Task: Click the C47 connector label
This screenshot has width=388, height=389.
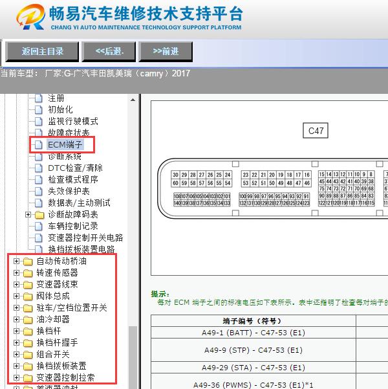Action: [316, 131]
